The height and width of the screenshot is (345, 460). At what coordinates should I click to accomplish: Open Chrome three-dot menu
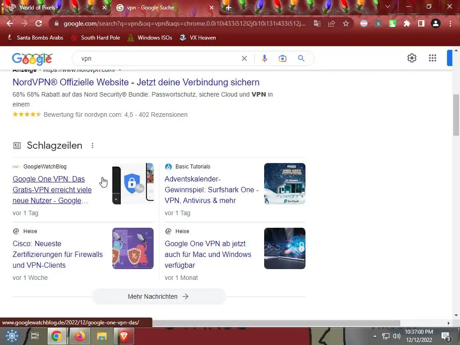(x=450, y=23)
